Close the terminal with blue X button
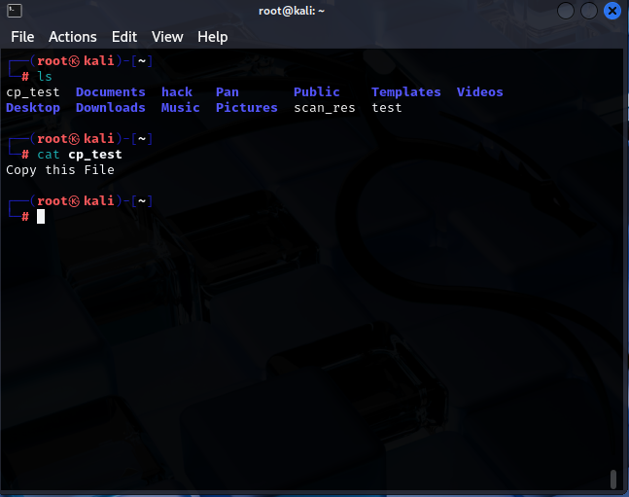 [x=612, y=11]
